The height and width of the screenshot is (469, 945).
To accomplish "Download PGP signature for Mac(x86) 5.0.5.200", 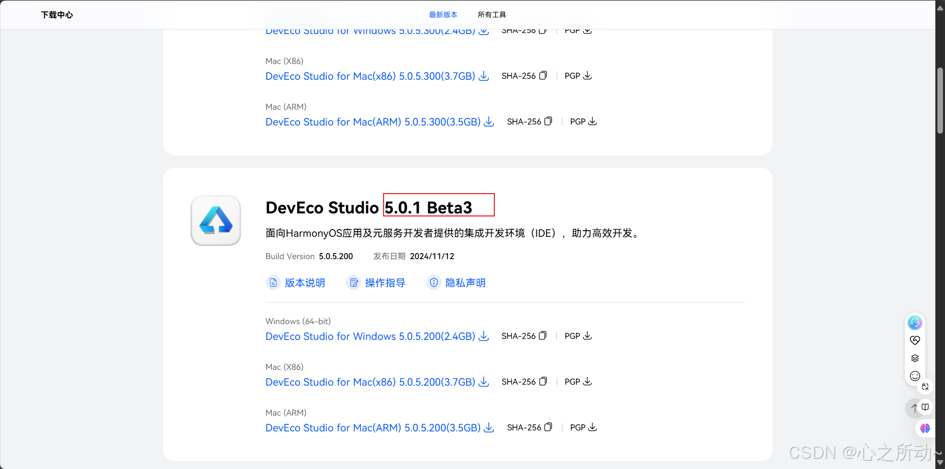I will [x=587, y=382].
